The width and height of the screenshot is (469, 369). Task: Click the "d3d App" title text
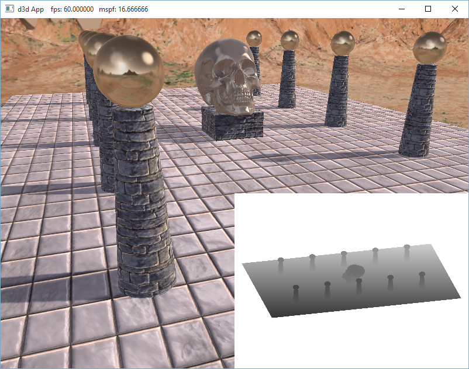click(30, 9)
